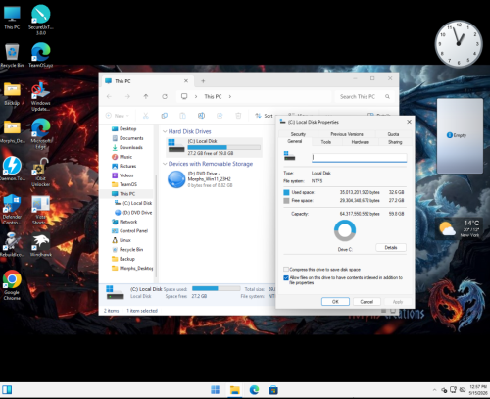Uncheck Allow files to have contents indexed
Viewport: 490px width, 399px height.
click(286, 277)
